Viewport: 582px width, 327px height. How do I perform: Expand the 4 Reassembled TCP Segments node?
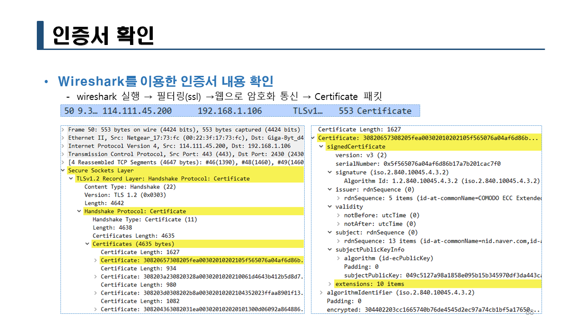64,162
